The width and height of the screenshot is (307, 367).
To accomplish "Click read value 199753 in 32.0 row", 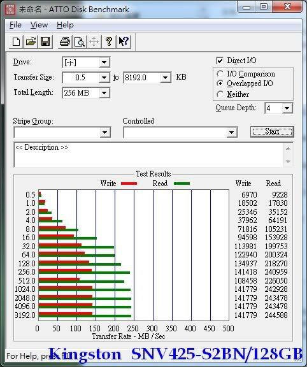I will coord(276,246).
